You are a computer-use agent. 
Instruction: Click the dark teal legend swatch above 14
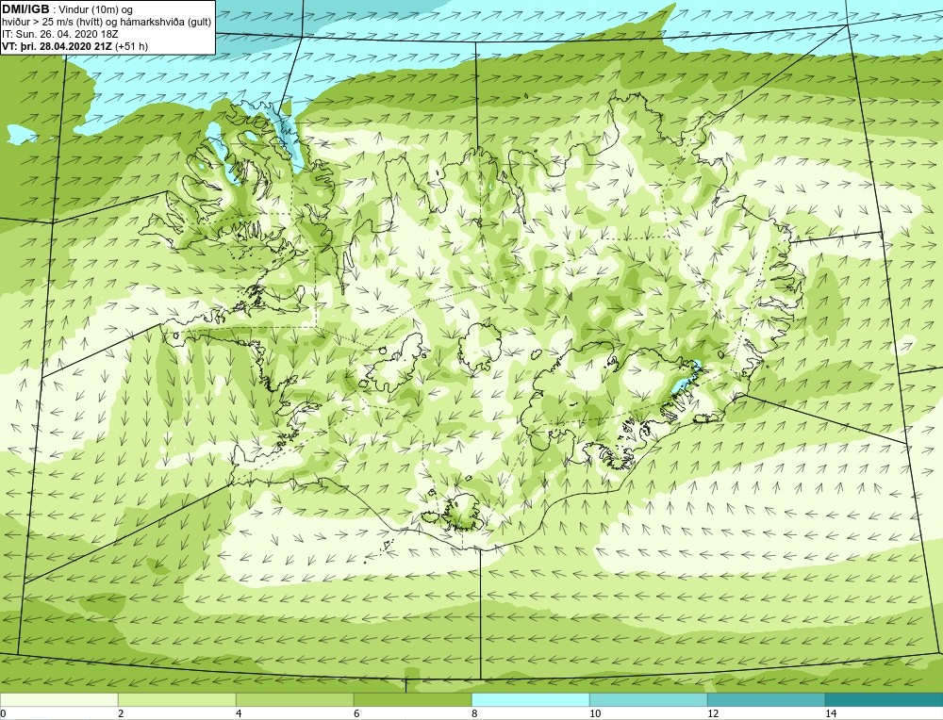click(x=885, y=699)
